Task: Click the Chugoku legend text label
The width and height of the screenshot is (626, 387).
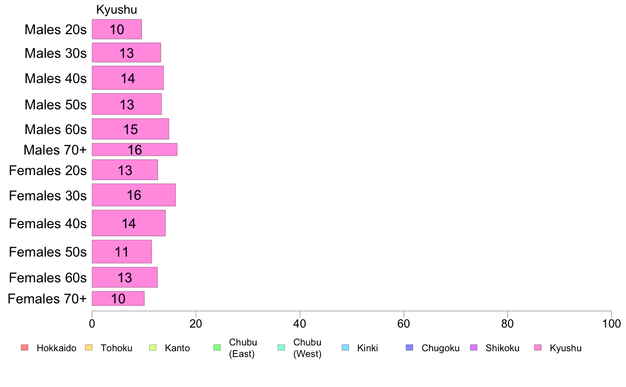Action: 441,348
